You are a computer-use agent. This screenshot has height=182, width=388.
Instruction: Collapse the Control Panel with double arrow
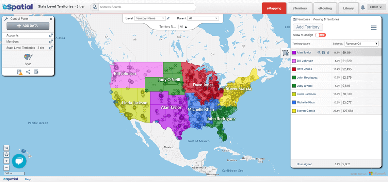point(51,19)
